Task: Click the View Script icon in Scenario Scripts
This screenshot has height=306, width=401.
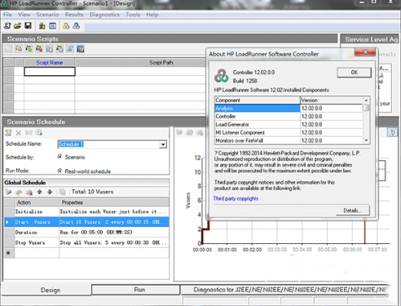Action: (70, 49)
